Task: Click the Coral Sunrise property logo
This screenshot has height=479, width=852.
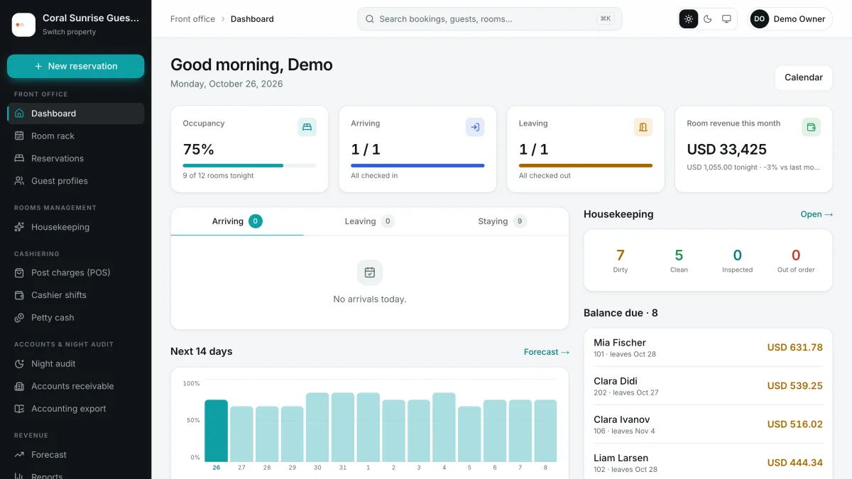Action: click(23, 25)
